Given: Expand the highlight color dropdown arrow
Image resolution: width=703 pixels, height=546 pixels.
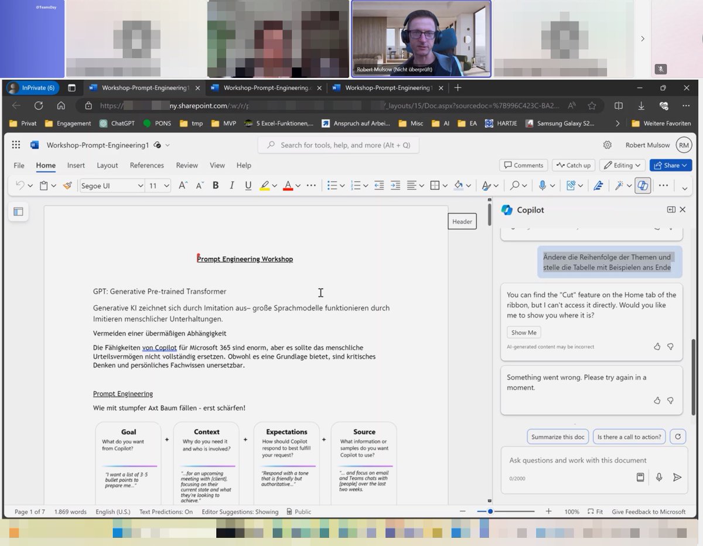Looking at the screenshot, I should (x=275, y=186).
